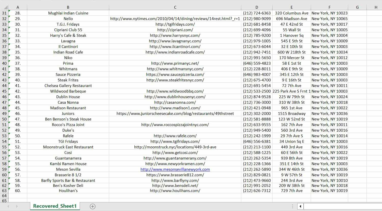The height and width of the screenshot is (211, 382).
Task: Click the Indian Road Cafe cell
Action: click(x=68, y=52)
